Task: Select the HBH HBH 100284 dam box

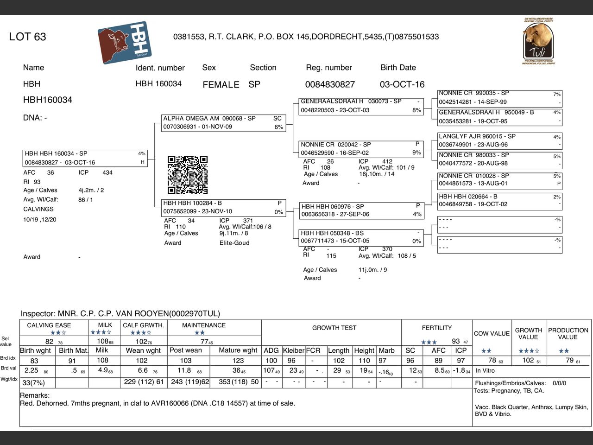Action: (223, 207)
